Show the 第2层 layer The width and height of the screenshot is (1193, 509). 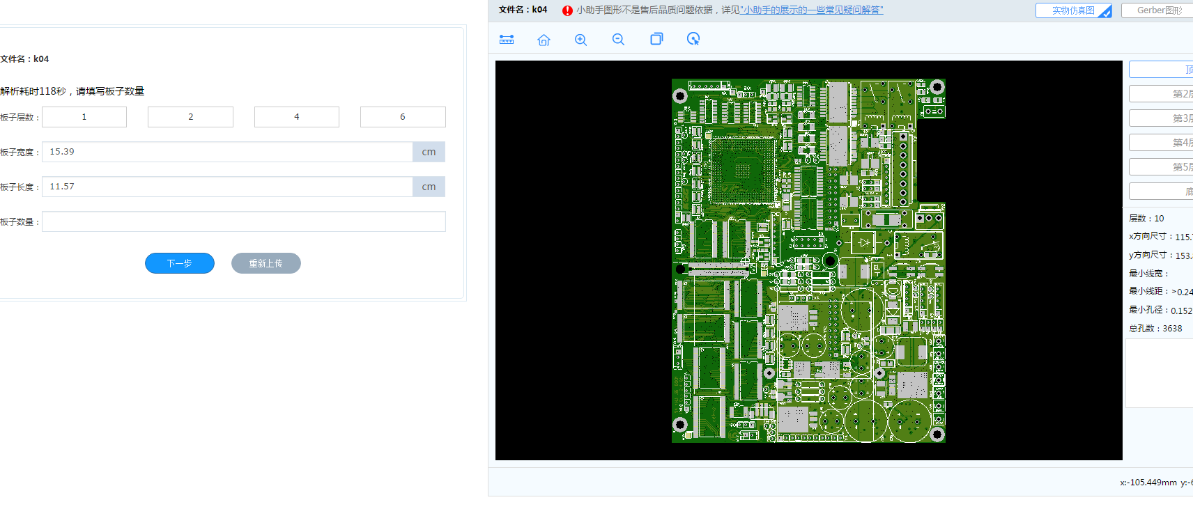coord(1161,94)
